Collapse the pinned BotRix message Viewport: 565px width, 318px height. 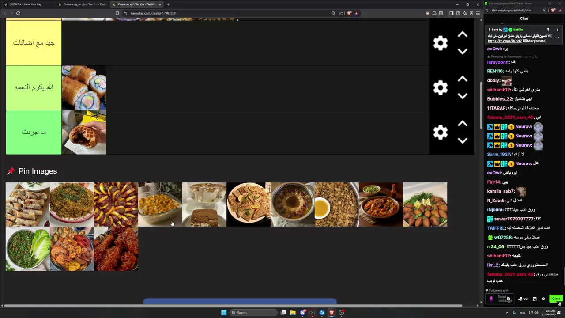tap(557, 38)
